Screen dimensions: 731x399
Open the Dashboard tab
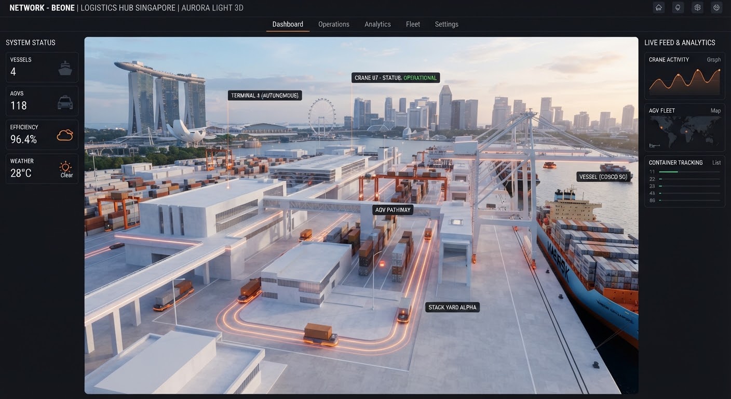pos(288,24)
